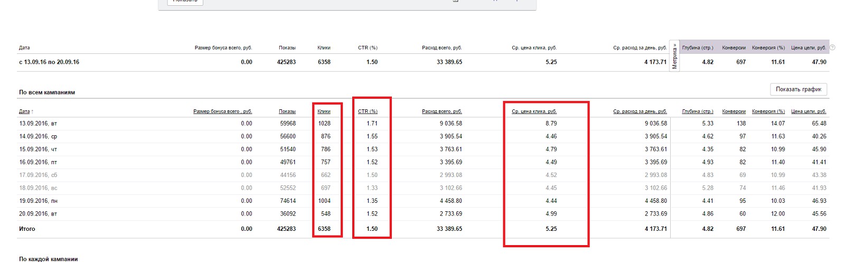Click the shaded Глубина (стр.) summary header
Viewport: 845px width, 262px height.
(x=698, y=48)
